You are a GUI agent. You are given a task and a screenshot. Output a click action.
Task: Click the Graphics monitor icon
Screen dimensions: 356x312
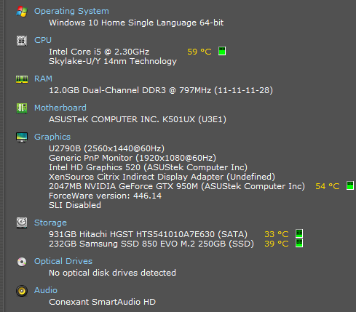click(x=22, y=137)
